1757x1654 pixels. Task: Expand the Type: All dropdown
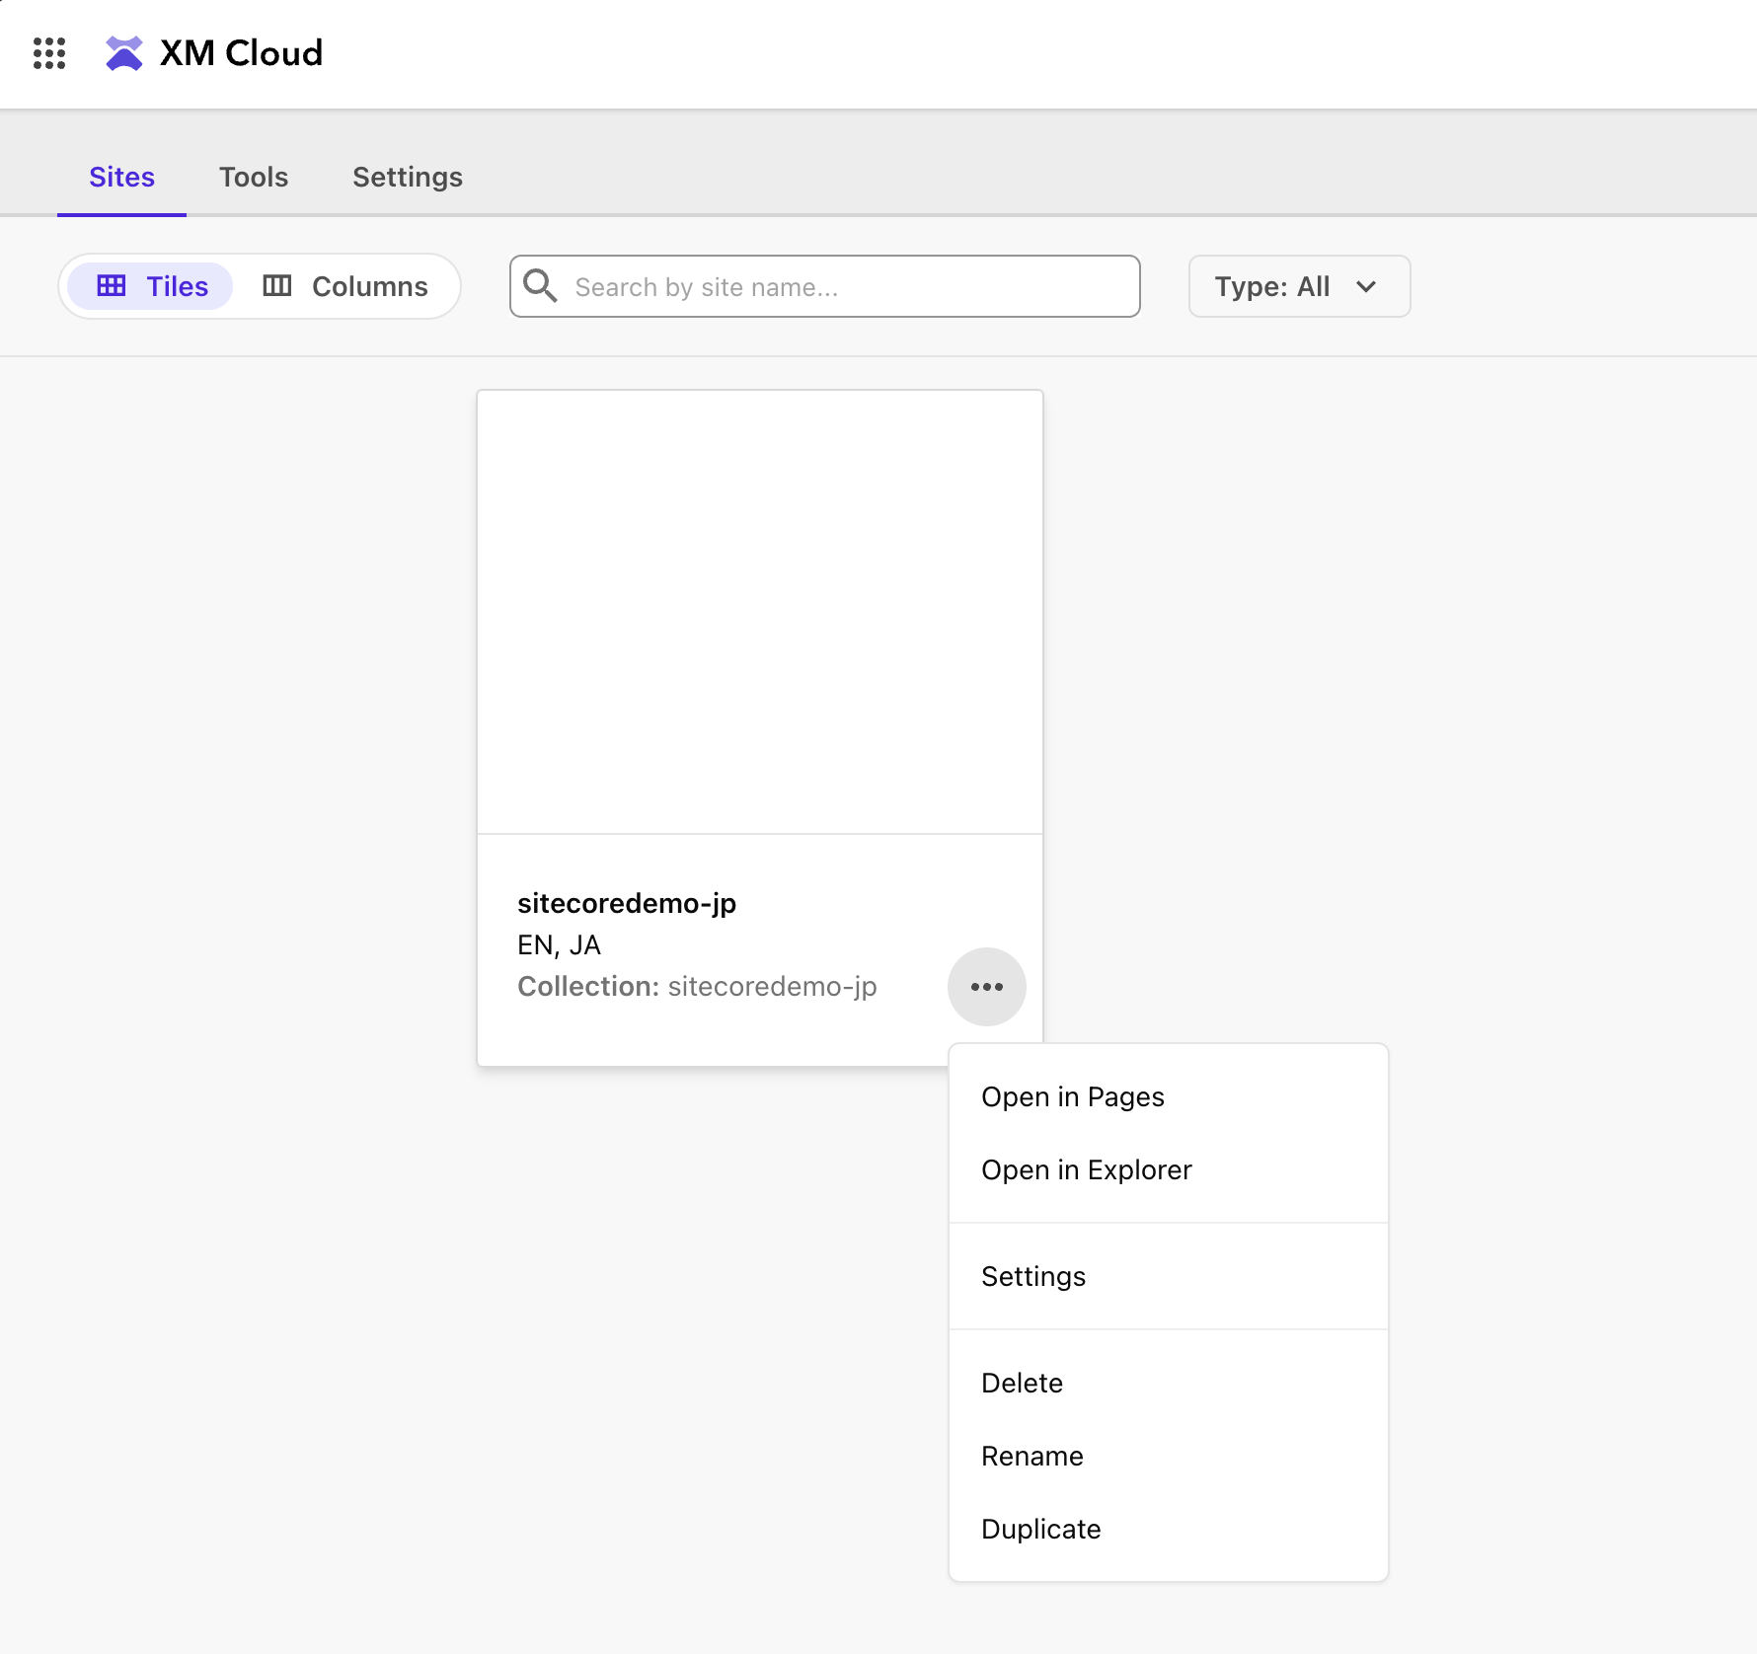click(x=1299, y=286)
